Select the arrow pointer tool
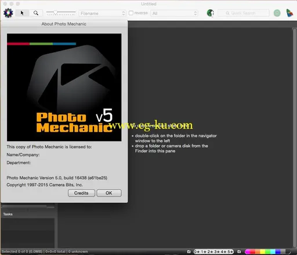 click(22, 13)
